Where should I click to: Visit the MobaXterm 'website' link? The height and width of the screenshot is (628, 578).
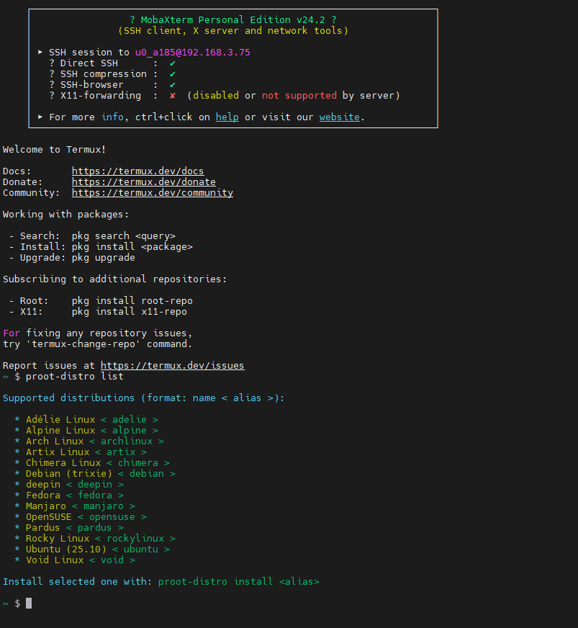point(339,117)
